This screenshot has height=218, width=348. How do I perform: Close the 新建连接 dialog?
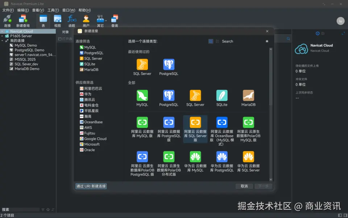coord(267,31)
